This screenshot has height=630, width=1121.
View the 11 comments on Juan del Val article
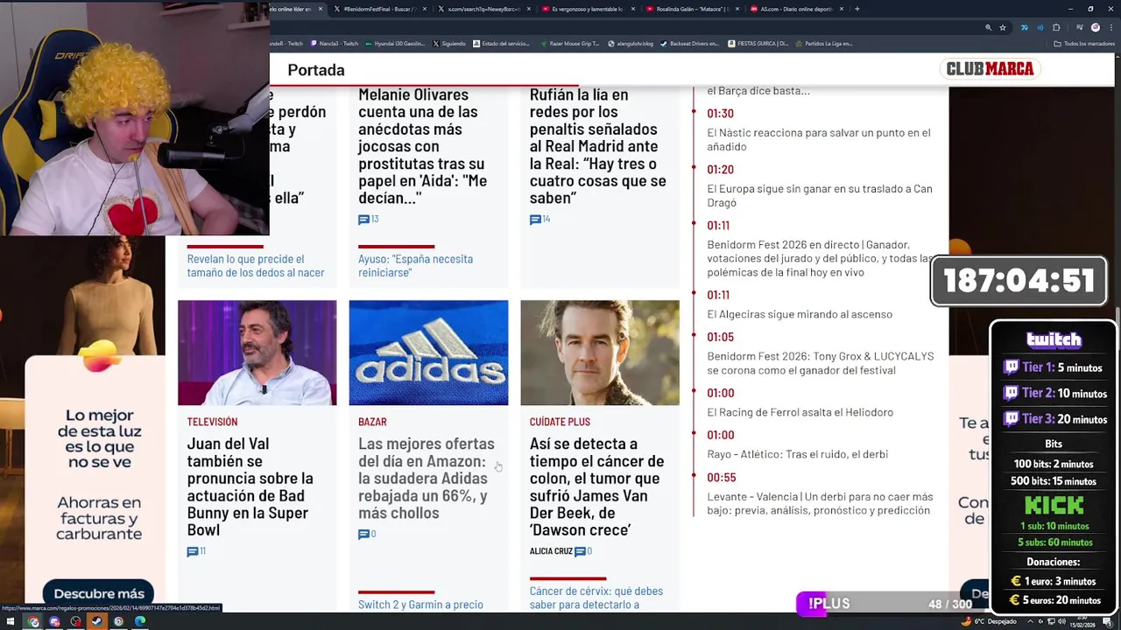pyautogui.click(x=196, y=551)
